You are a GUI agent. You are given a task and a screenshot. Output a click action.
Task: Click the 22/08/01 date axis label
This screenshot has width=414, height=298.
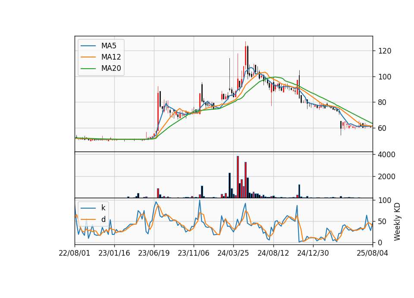(75, 253)
